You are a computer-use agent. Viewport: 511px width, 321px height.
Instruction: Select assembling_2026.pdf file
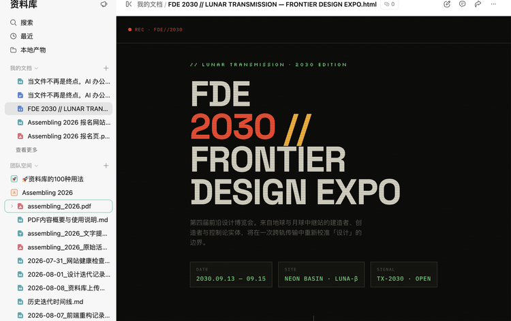(x=59, y=207)
